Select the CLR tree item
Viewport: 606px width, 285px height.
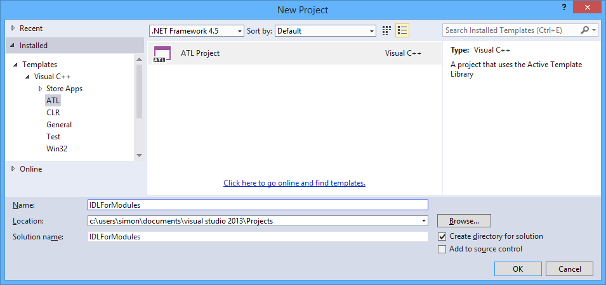(x=53, y=113)
